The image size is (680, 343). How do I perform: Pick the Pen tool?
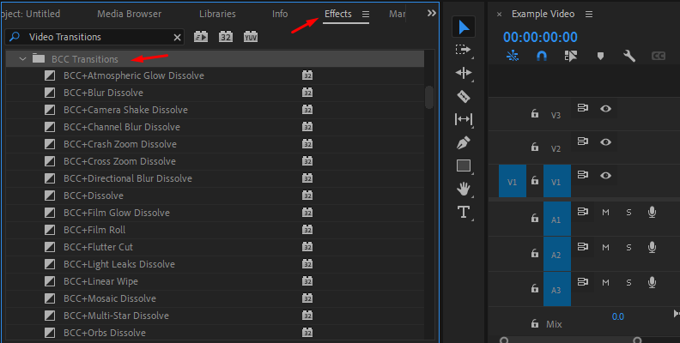tap(464, 142)
